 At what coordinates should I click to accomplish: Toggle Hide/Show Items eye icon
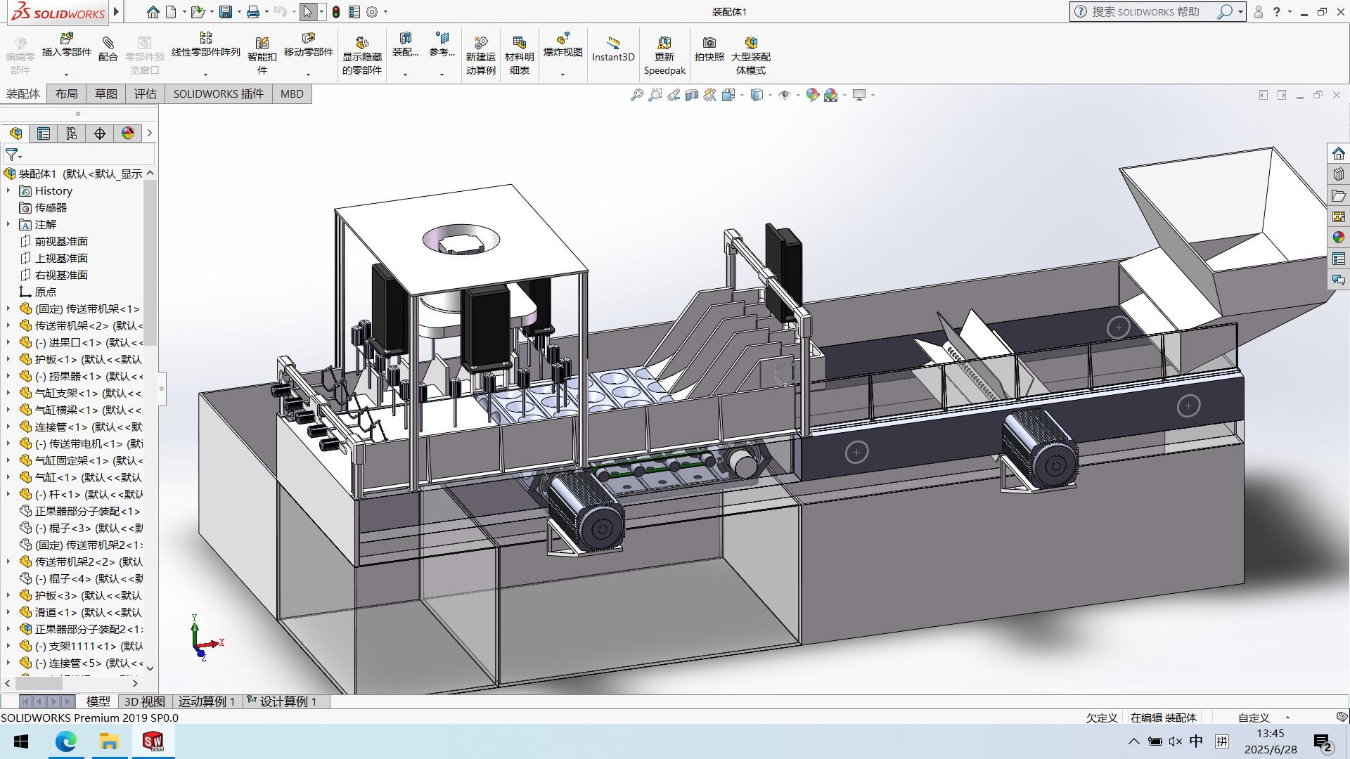pos(784,95)
